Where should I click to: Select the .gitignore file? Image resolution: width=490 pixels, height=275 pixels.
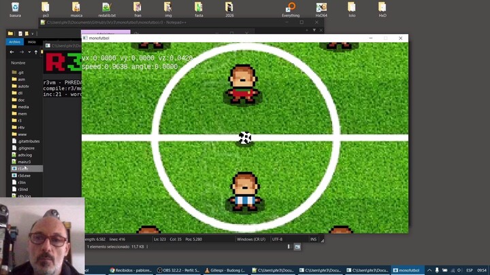(26, 148)
